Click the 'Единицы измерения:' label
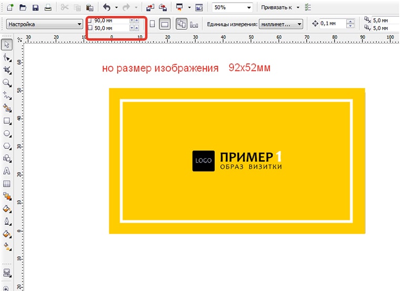The width and height of the screenshot is (415, 291). click(232, 24)
